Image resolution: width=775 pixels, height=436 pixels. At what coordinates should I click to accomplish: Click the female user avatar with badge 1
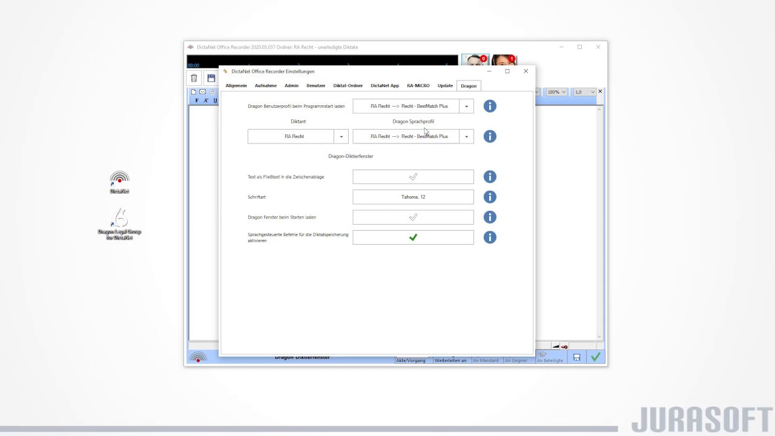coord(504,61)
